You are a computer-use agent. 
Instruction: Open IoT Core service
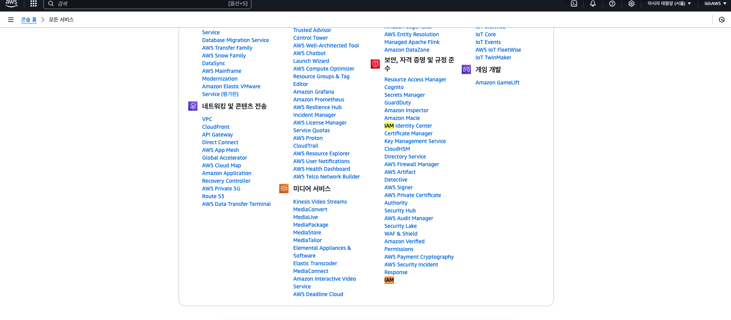pos(485,34)
